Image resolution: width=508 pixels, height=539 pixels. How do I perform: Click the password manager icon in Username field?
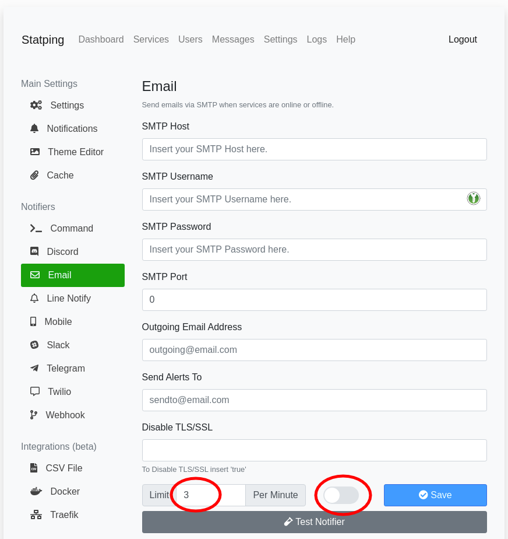[474, 198]
